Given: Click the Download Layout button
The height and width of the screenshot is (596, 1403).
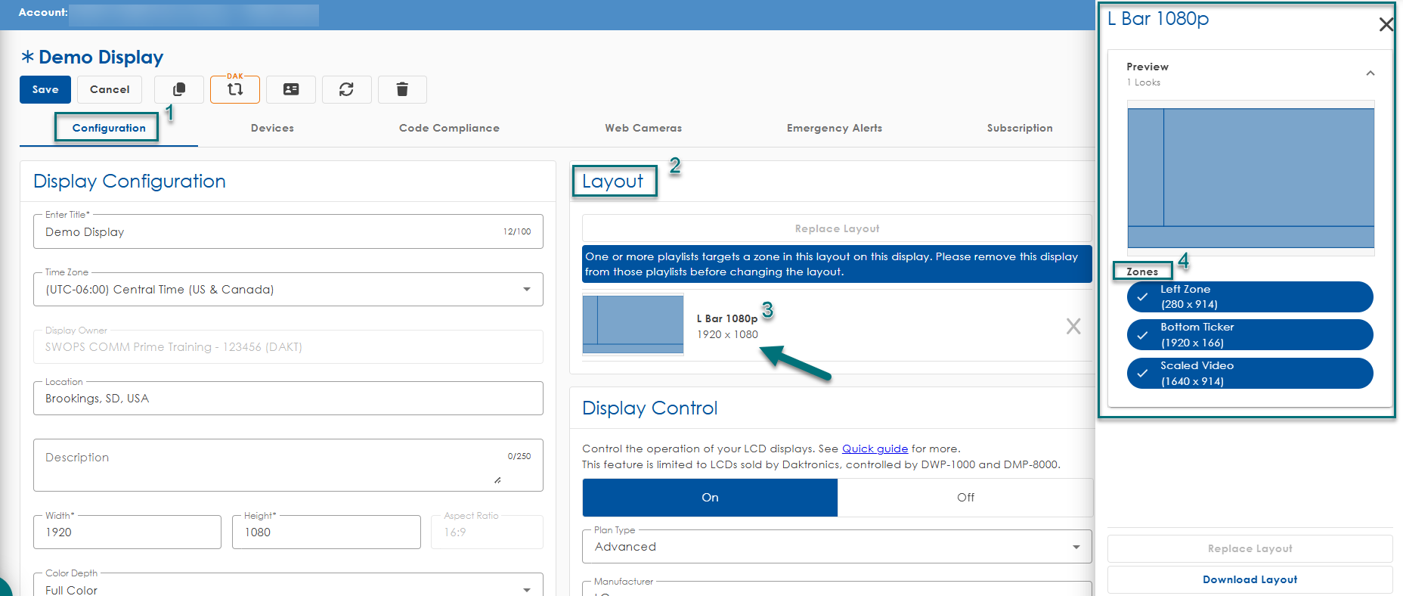Looking at the screenshot, I should coord(1250,579).
